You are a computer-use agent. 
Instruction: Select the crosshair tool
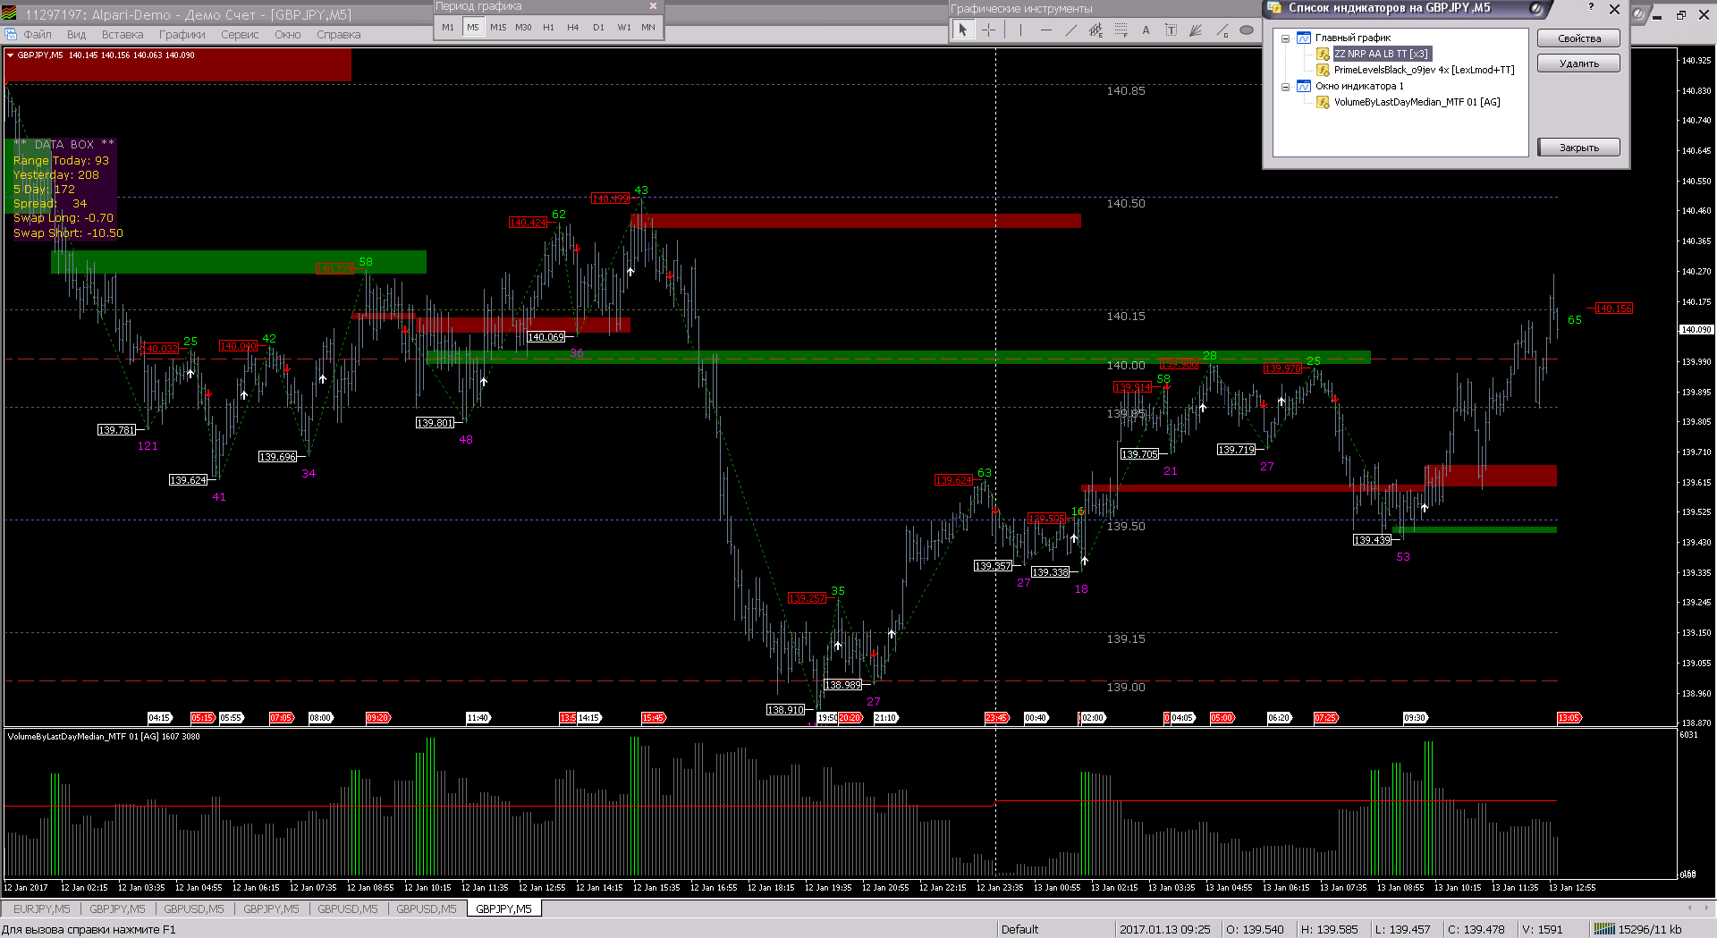pyautogui.click(x=988, y=30)
